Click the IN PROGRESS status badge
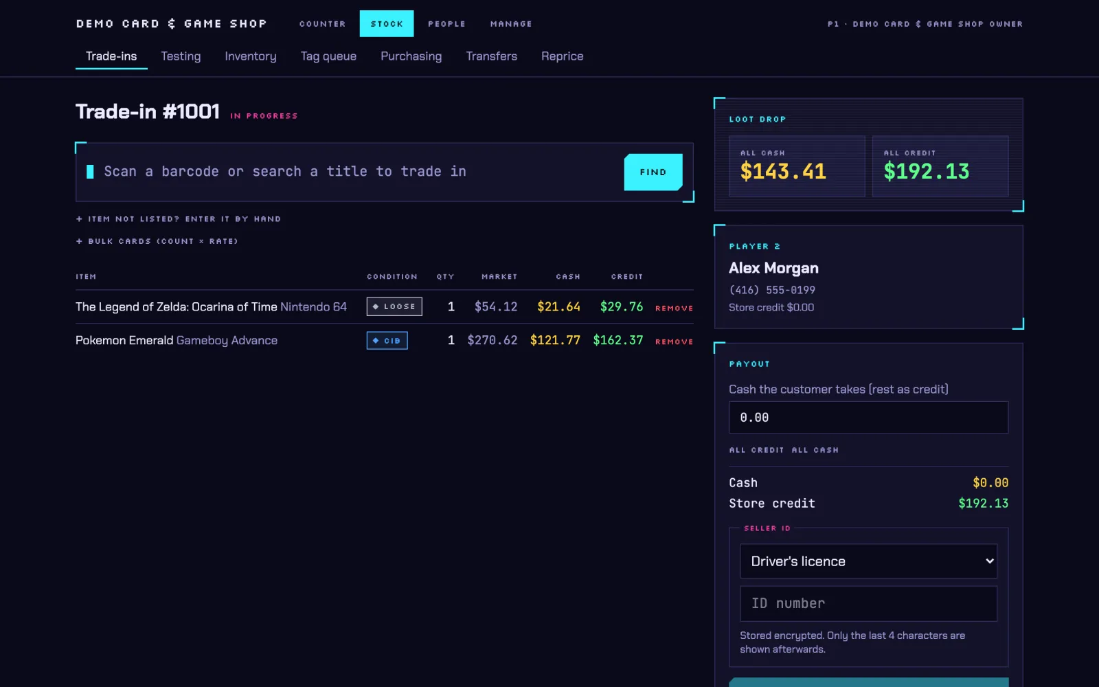This screenshot has width=1099, height=687. tap(264, 116)
